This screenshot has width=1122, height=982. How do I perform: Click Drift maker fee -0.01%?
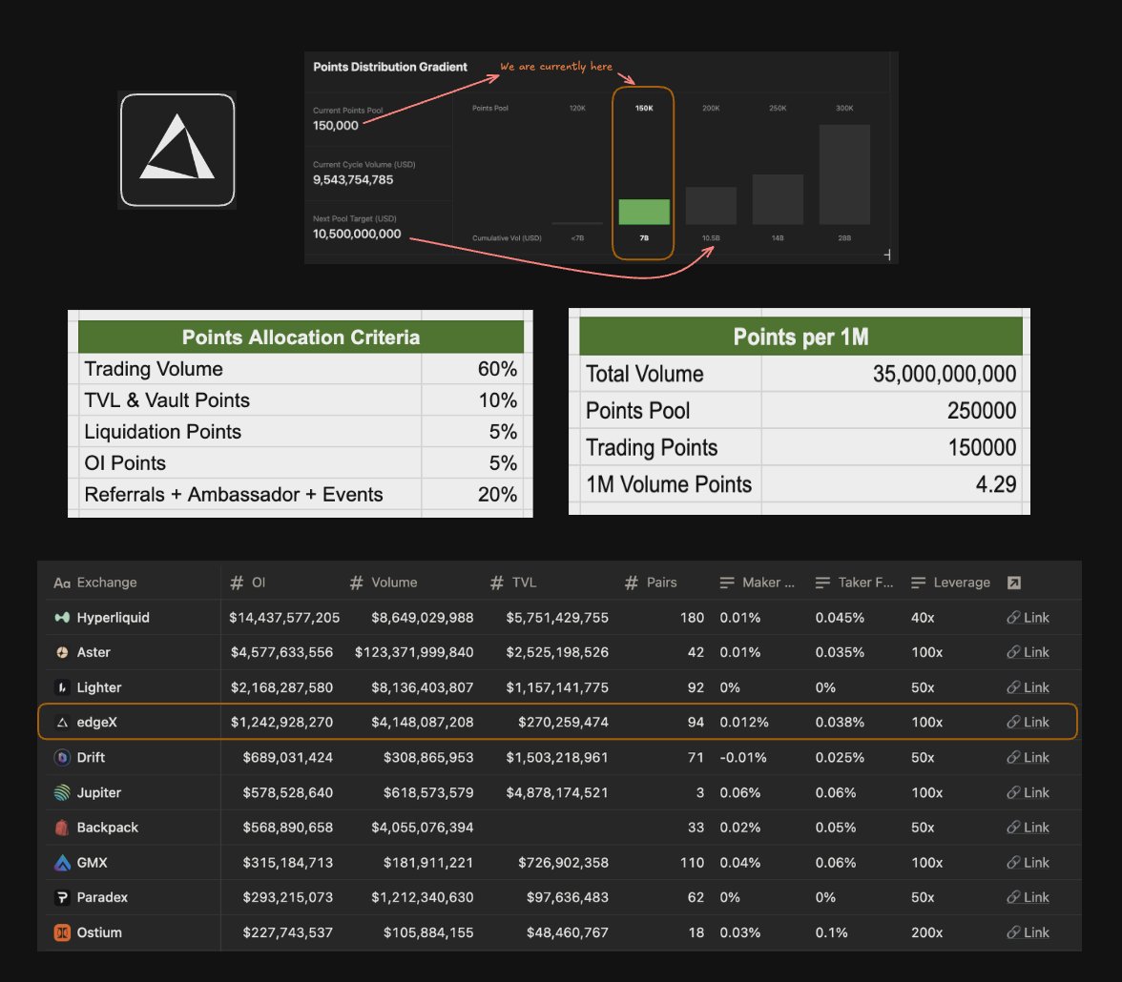pyautogui.click(x=742, y=757)
